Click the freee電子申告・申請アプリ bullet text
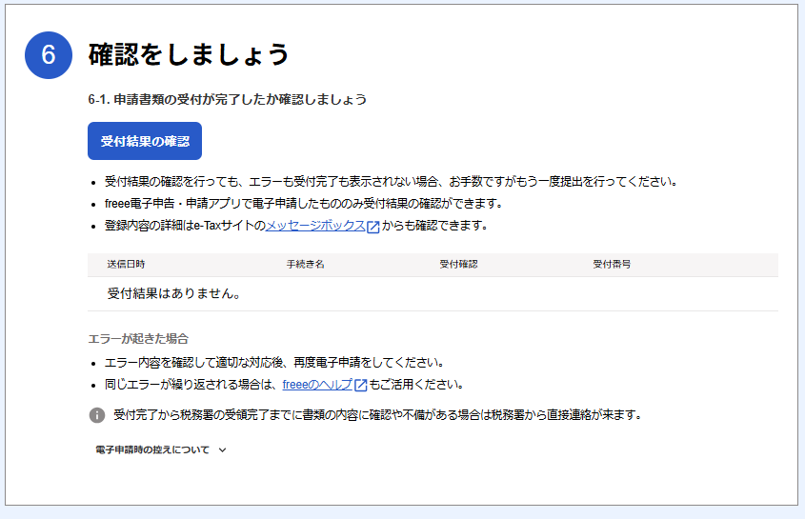The image size is (805, 519). (303, 203)
